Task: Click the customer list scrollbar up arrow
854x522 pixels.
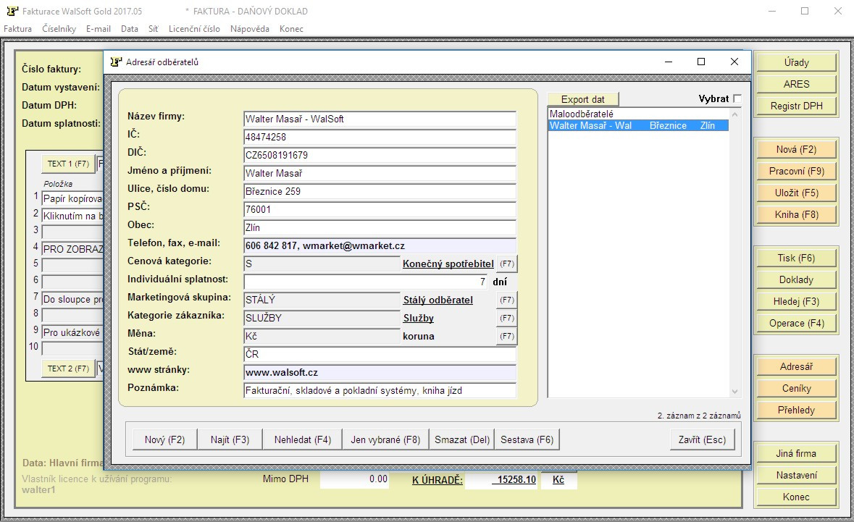Action: point(734,114)
